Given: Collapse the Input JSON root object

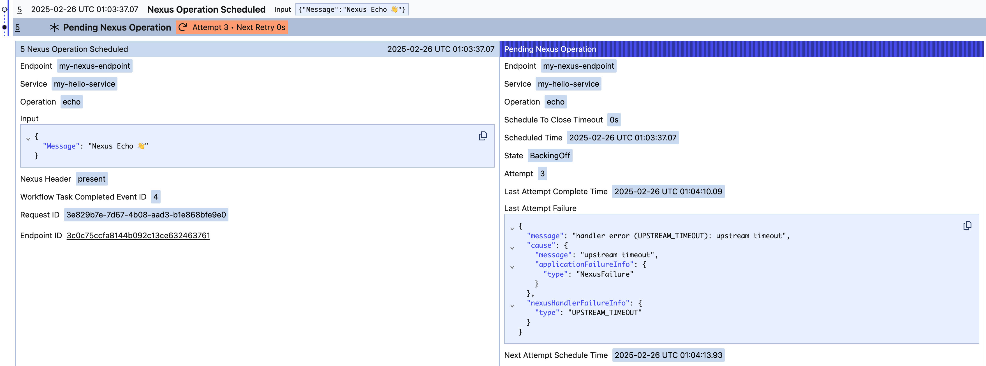Looking at the screenshot, I should point(28,139).
